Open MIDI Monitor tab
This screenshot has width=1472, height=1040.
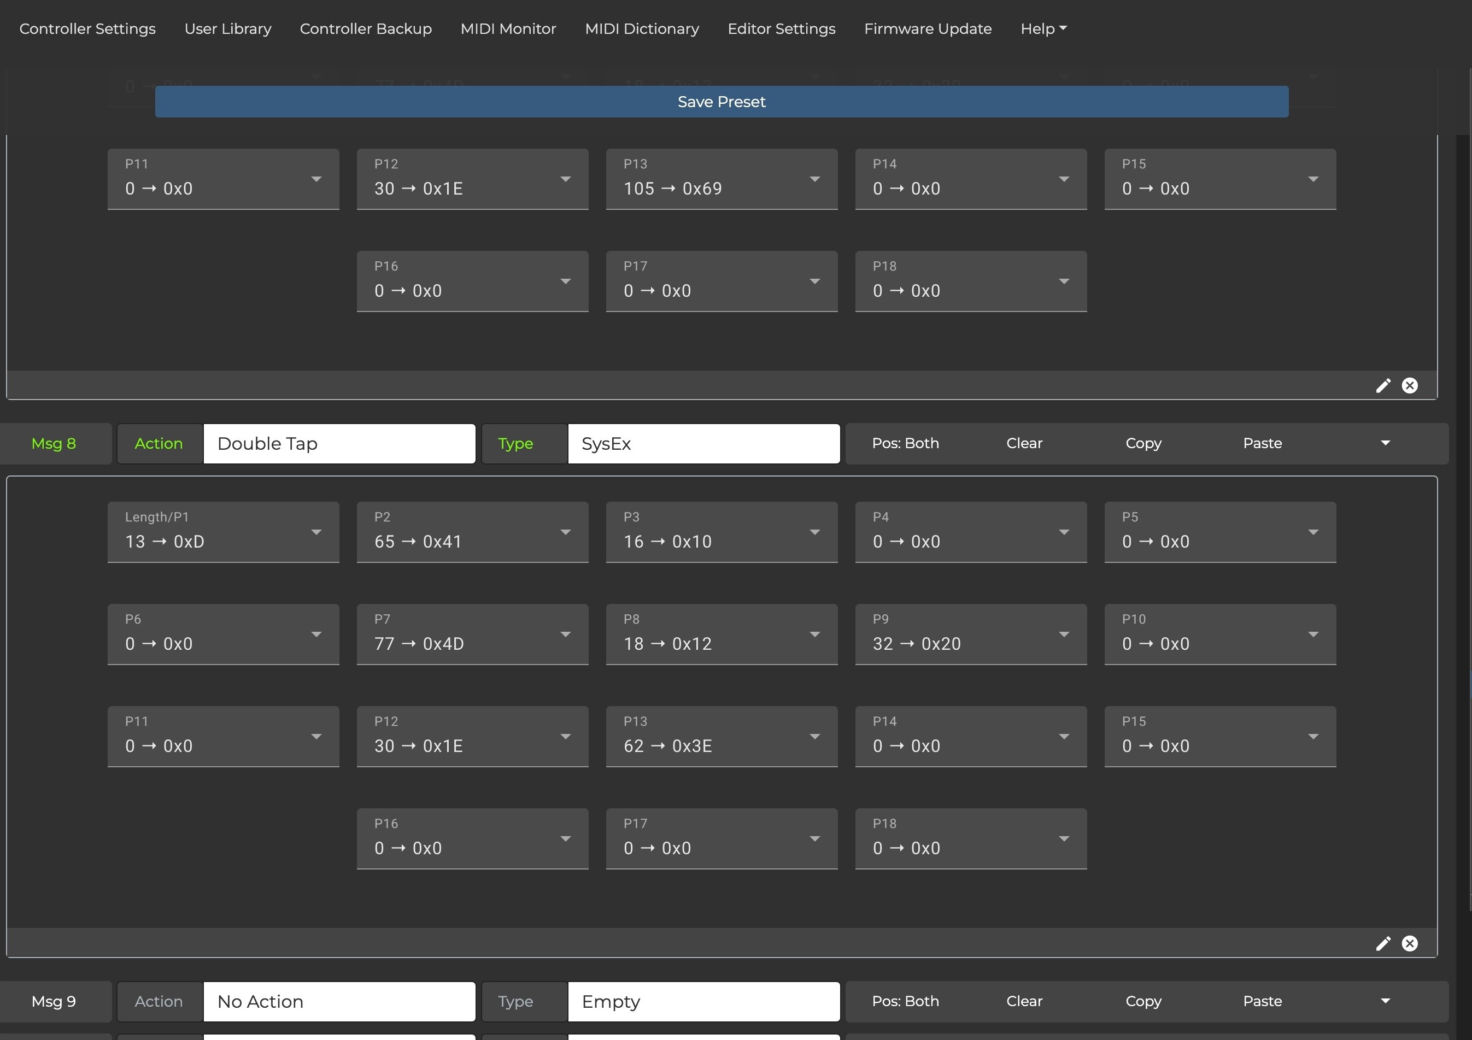pyautogui.click(x=508, y=29)
